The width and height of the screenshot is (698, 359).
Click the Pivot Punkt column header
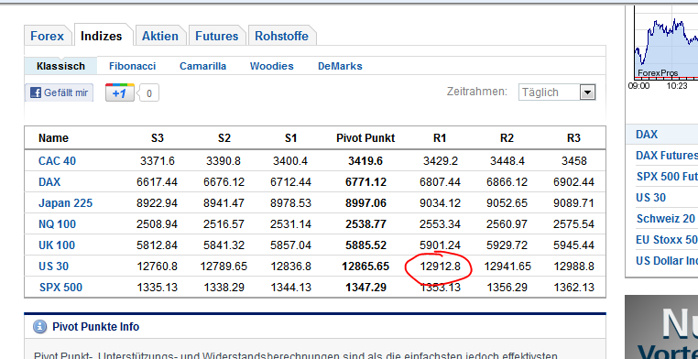coord(365,138)
